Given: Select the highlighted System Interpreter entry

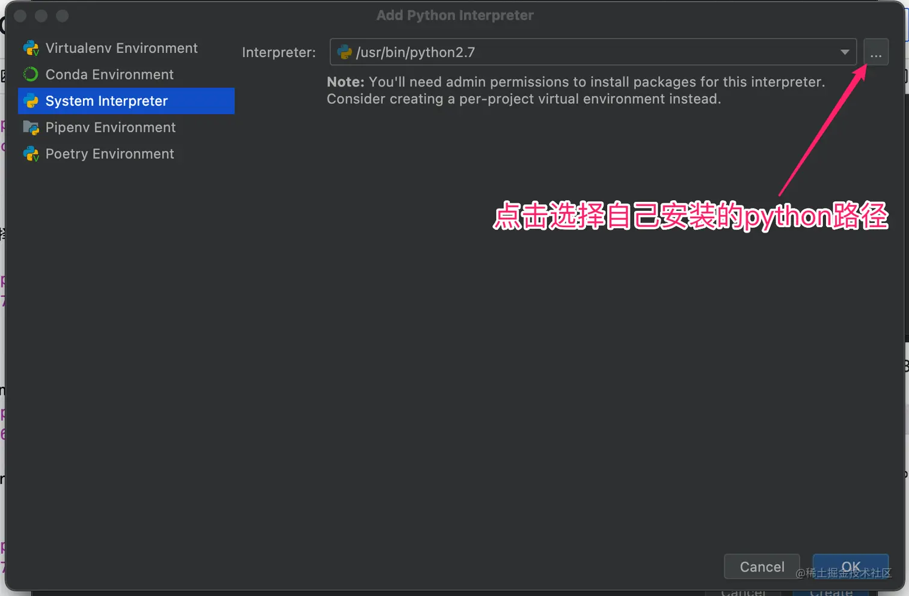Looking at the screenshot, I should pos(126,101).
